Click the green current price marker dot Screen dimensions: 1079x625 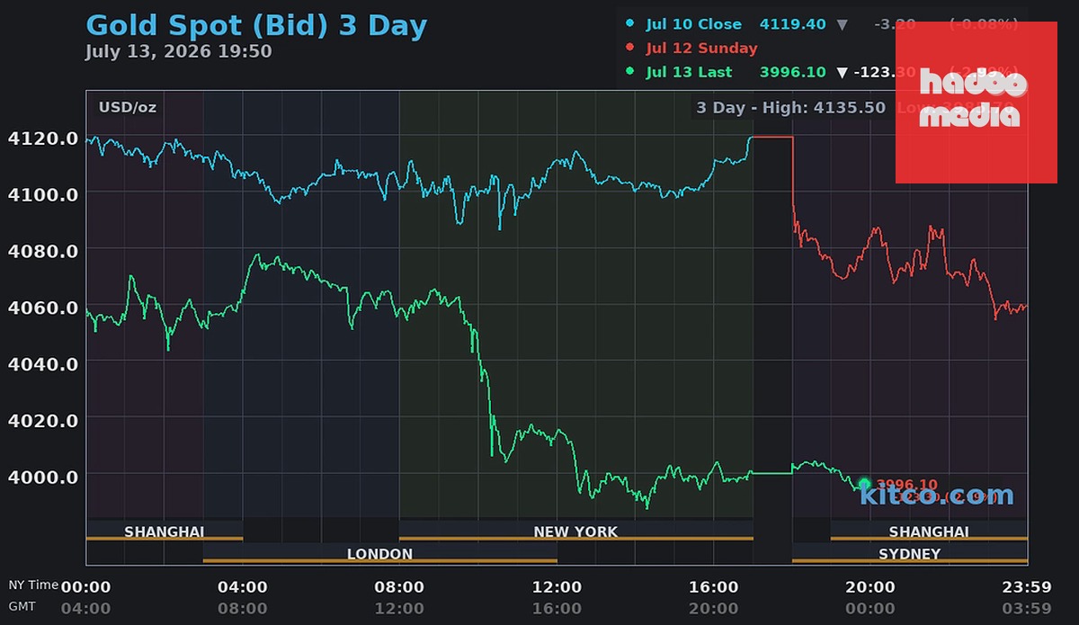[864, 484]
